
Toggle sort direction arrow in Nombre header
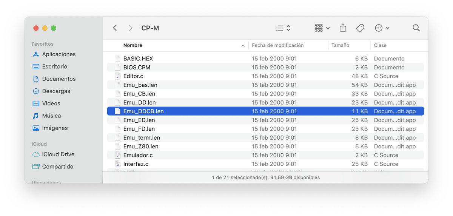point(243,46)
